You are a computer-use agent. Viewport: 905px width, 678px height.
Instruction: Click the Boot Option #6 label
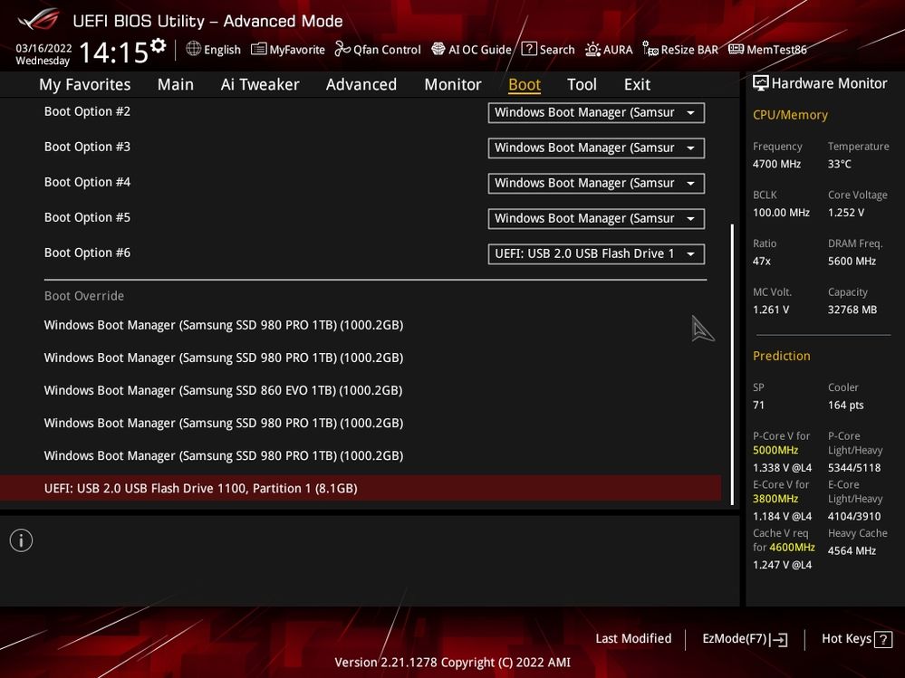coord(87,253)
